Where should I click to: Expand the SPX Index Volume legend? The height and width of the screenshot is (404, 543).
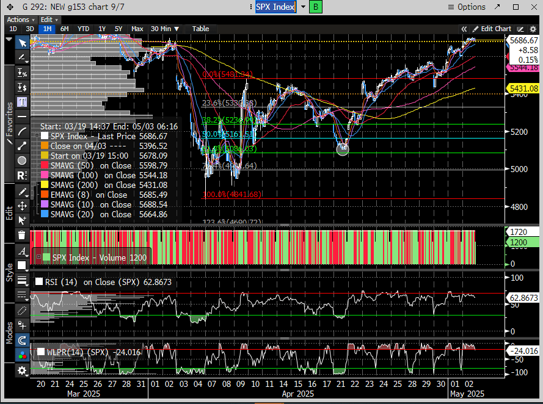pyautogui.click(x=39, y=257)
